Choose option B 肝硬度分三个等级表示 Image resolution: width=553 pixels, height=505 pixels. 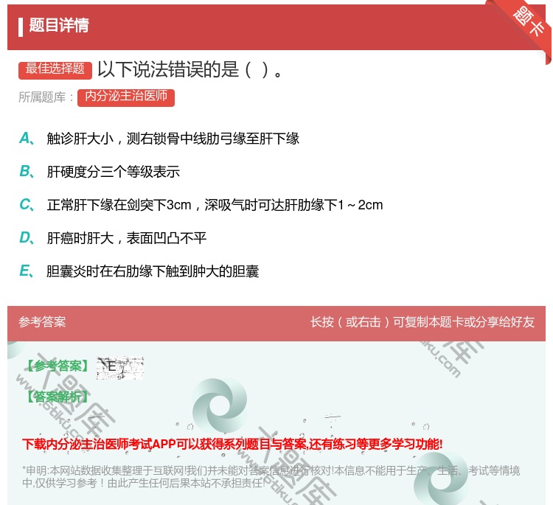[x=113, y=172]
